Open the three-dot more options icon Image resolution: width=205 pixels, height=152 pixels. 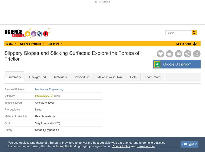(x=197, y=54)
